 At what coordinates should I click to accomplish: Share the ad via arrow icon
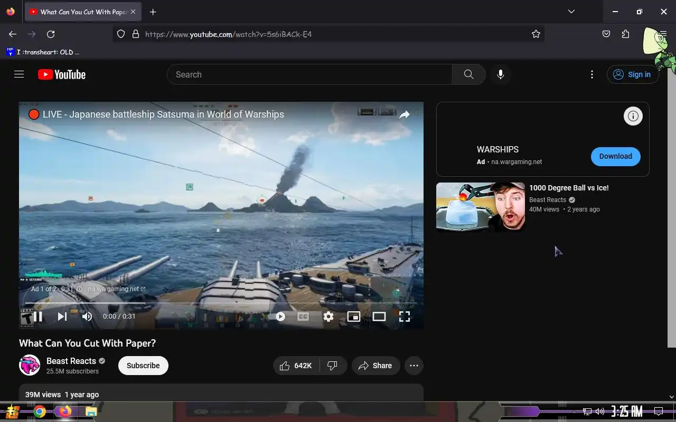pyautogui.click(x=405, y=114)
